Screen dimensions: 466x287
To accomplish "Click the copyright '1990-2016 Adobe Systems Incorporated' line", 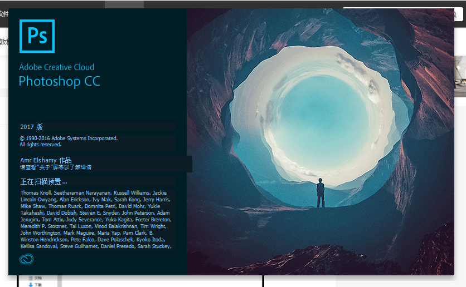I will point(69,138).
